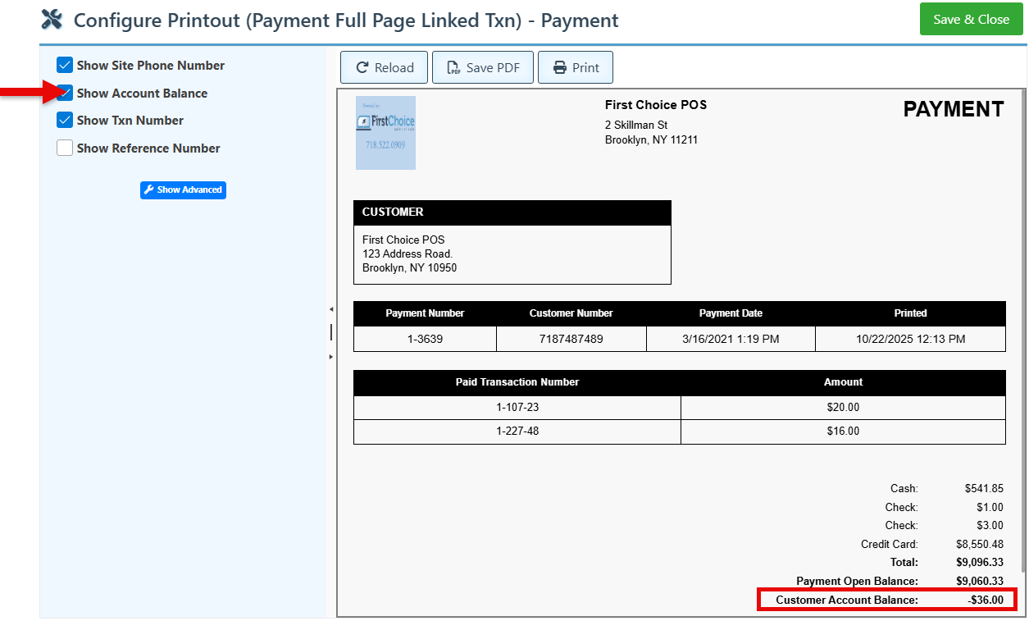Click the PDF file icon

(453, 68)
